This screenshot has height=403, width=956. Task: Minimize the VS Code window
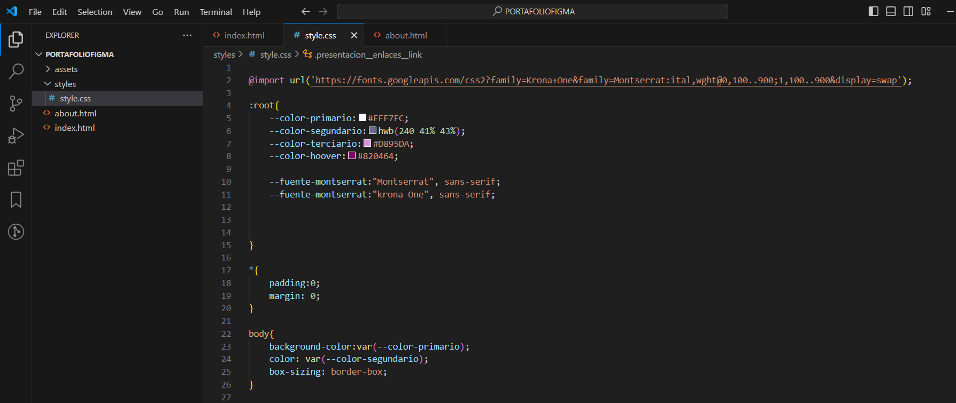click(950, 11)
